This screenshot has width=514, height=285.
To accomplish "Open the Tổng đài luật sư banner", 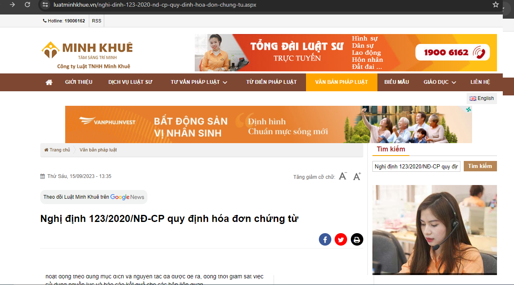I will pyautogui.click(x=345, y=53).
